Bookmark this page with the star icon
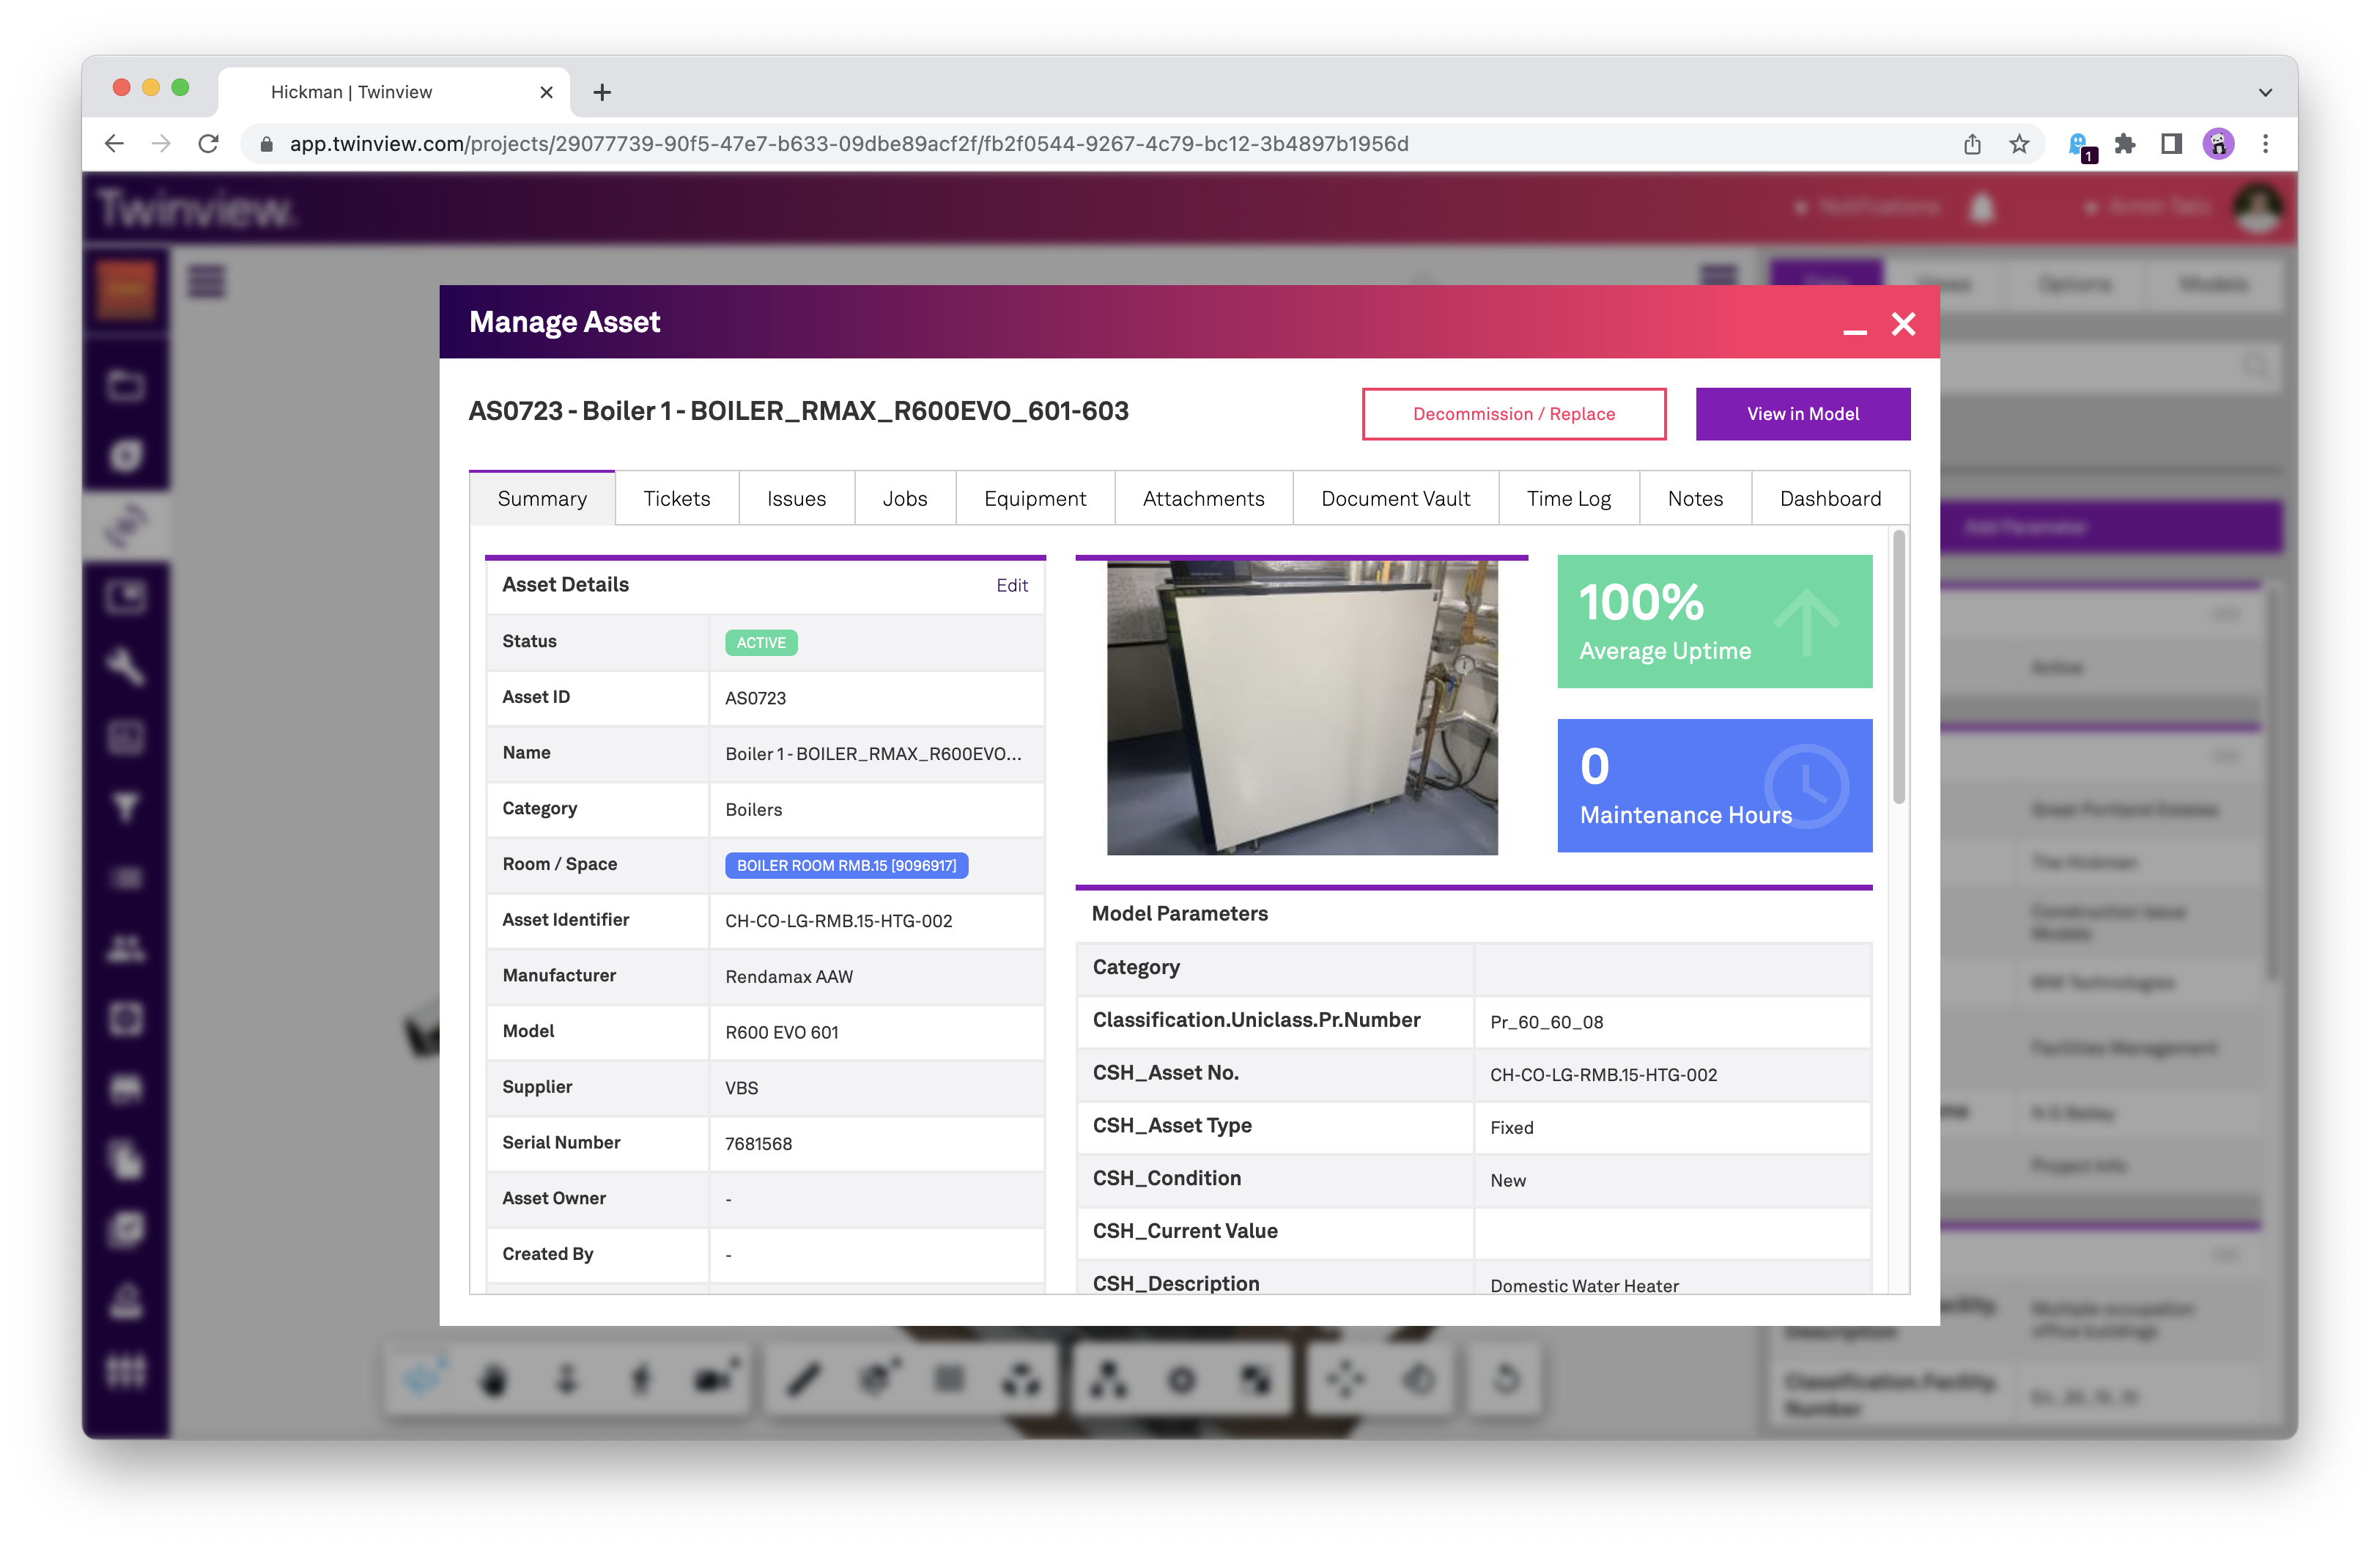 pyautogui.click(x=2019, y=144)
